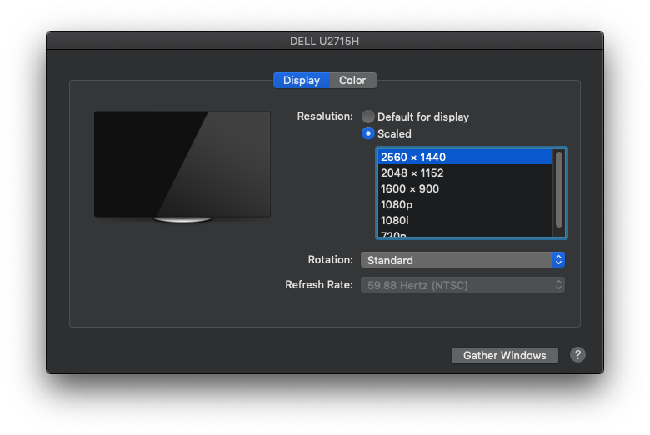Screen dimensions: 650x435
Task: Open the Rotation dropdown set to Standard
Action: point(462,260)
